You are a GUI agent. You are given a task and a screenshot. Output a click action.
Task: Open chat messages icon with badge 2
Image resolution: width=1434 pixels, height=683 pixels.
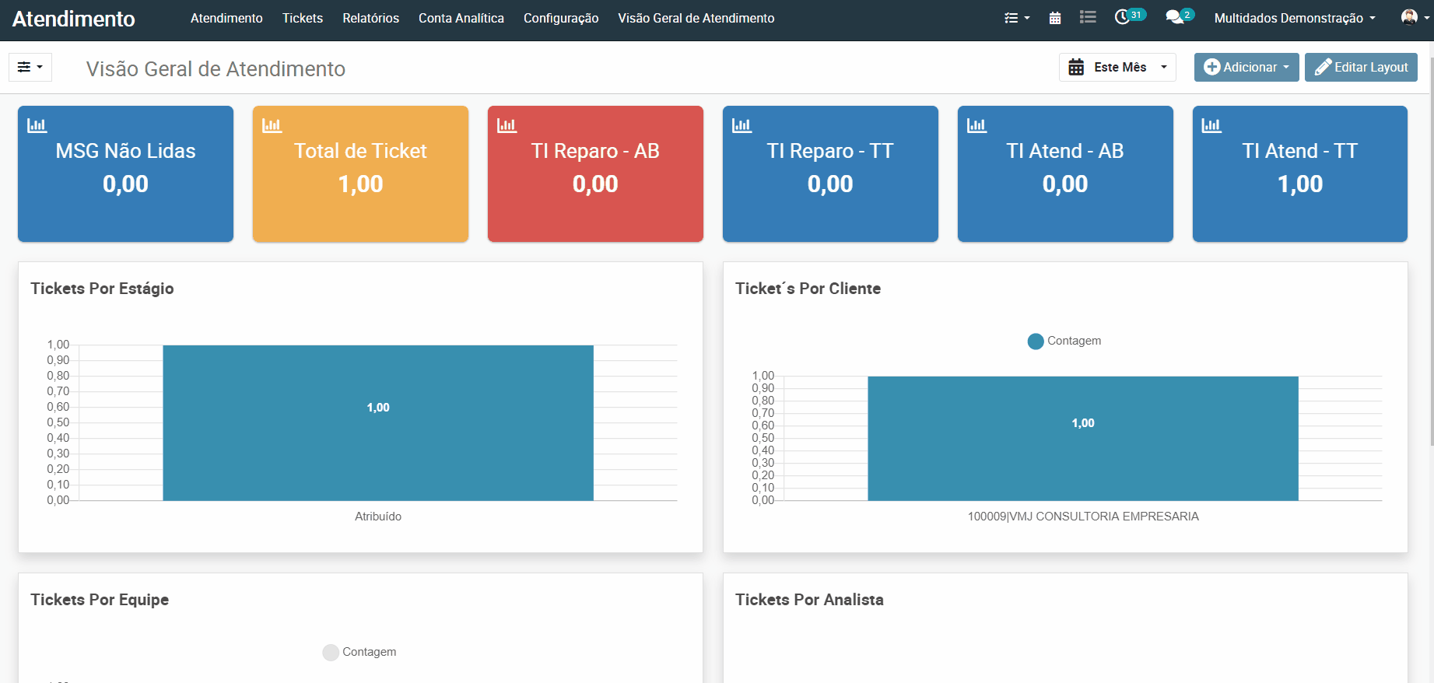click(1175, 17)
